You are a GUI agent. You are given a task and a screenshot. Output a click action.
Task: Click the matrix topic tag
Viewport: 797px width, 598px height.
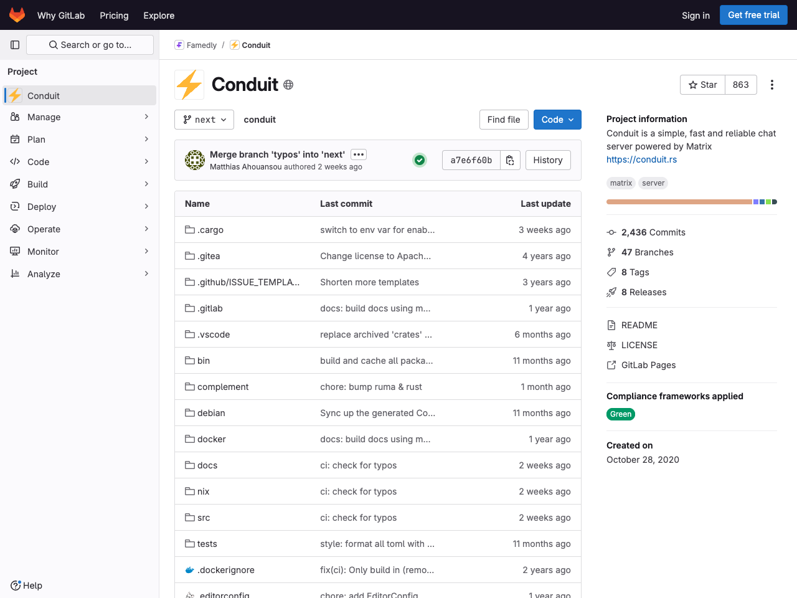click(621, 183)
